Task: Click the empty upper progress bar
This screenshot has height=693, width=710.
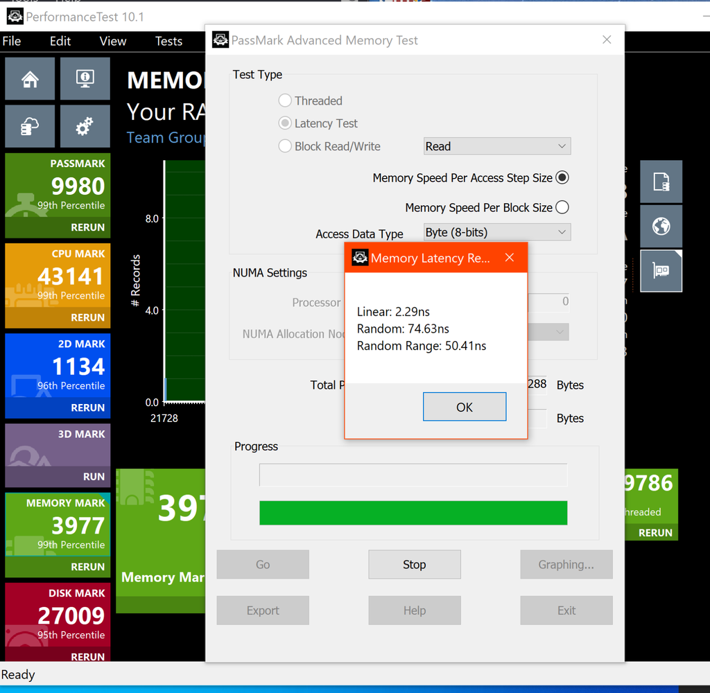Action: 413,475
